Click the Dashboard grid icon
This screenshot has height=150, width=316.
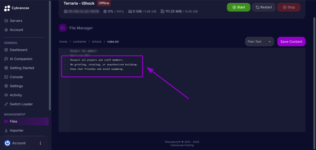coord(6,50)
